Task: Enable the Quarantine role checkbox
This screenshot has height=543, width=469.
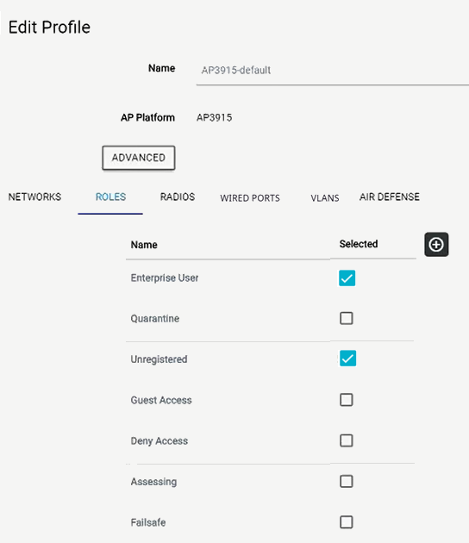Action: [x=347, y=318]
